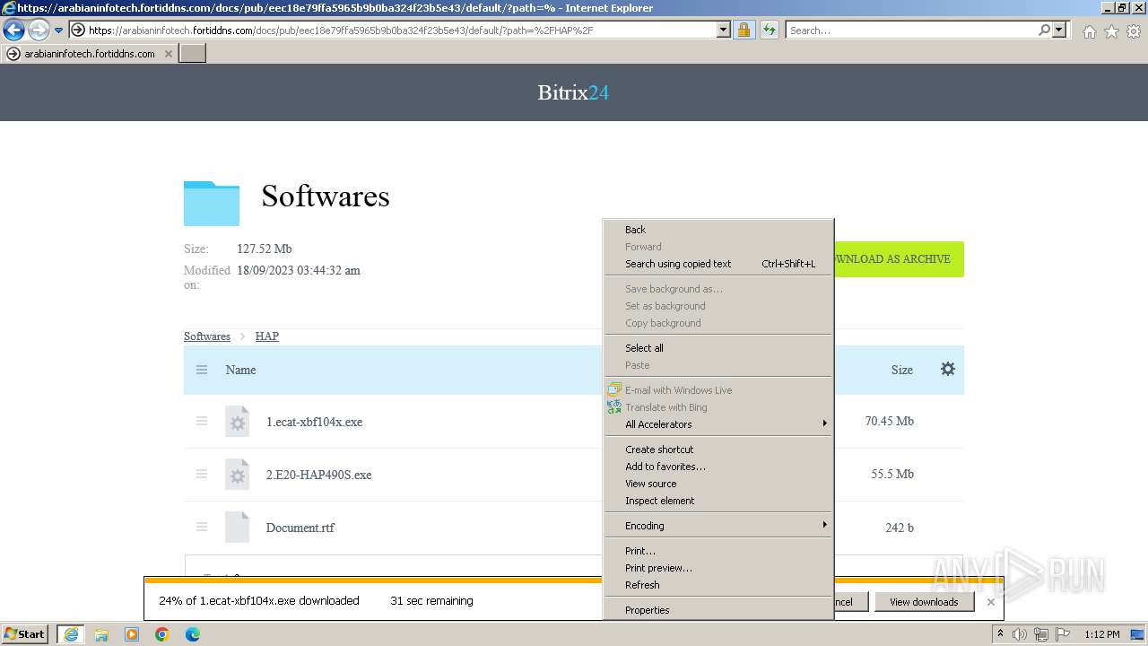Viewport: 1148px width, 646px height.
Task: Launch Microsoft Edge from the taskbar
Action: coord(193,634)
